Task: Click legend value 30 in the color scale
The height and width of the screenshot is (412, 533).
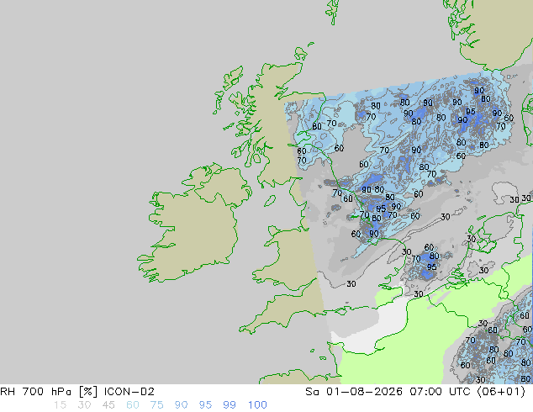Action: point(84,405)
